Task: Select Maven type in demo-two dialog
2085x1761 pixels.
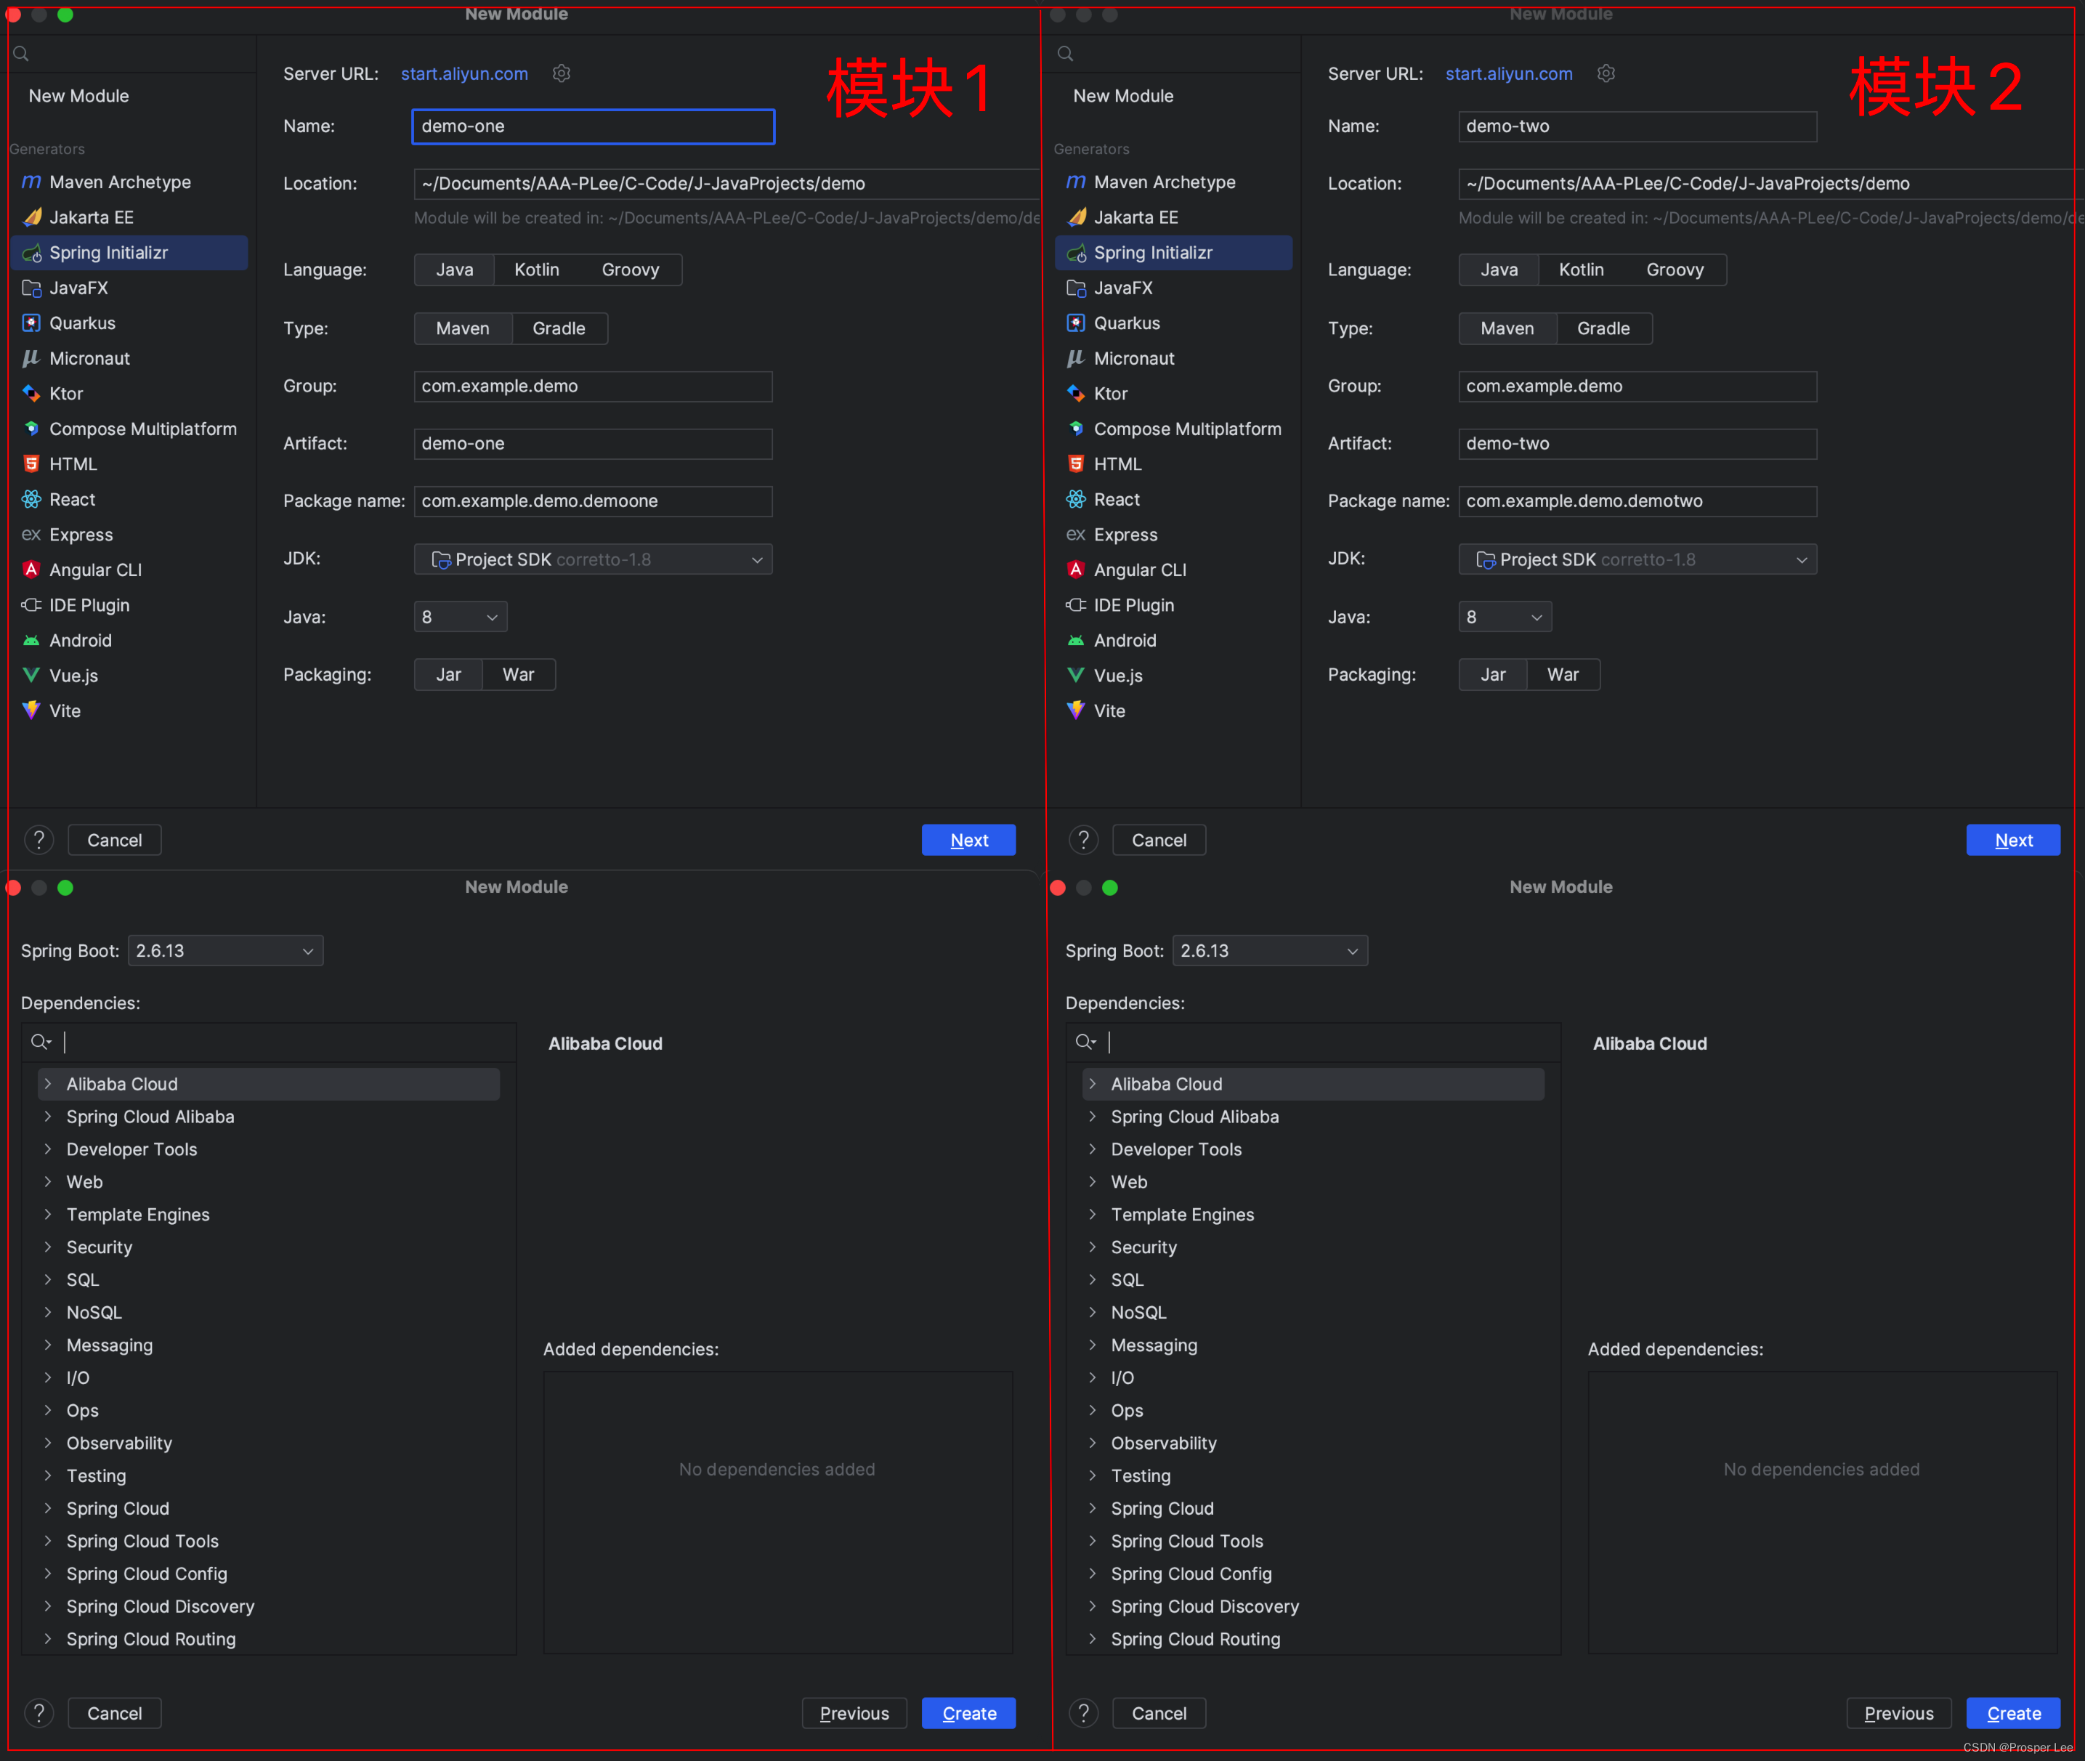Action: tap(1507, 328)
